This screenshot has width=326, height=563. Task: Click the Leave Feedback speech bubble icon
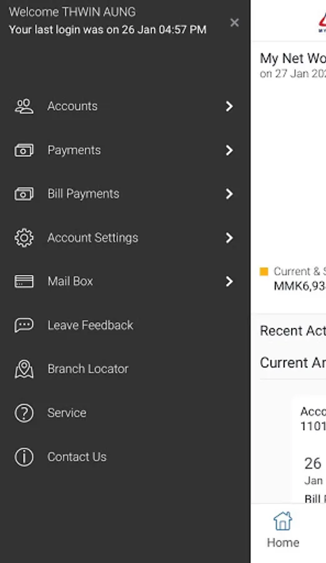(24, 325)
